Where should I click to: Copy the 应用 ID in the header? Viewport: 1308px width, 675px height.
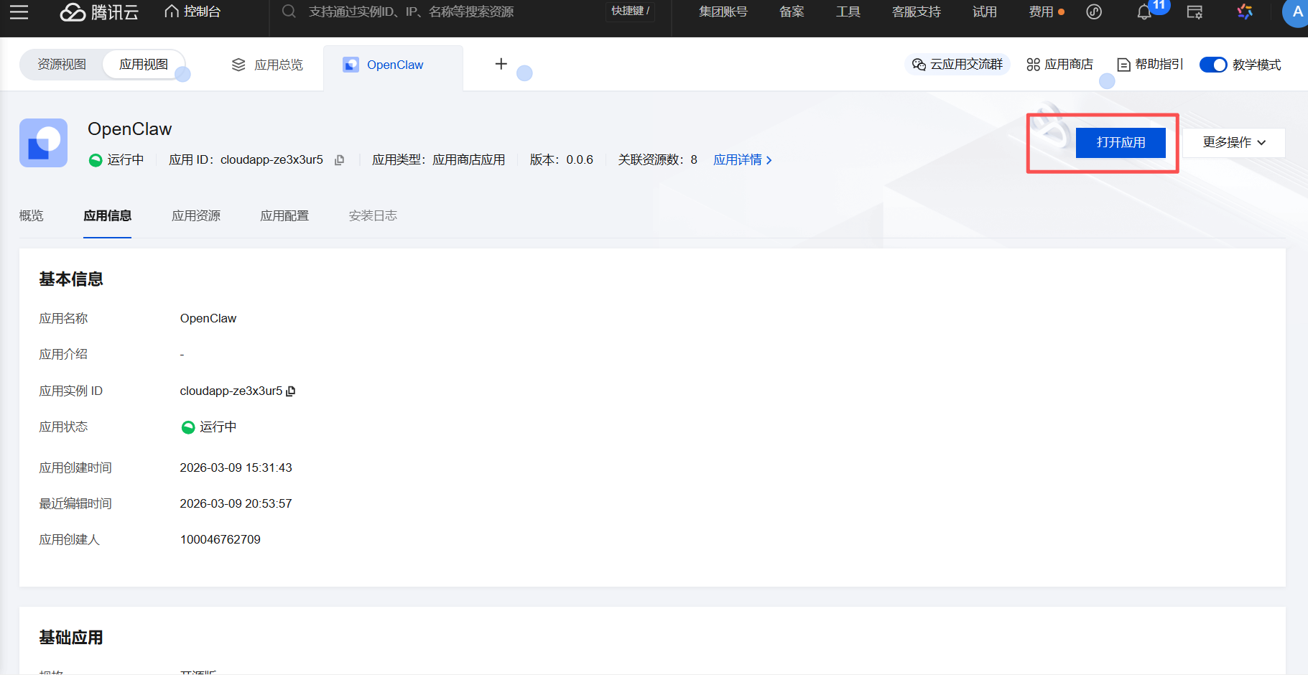[x=340, y=160]
